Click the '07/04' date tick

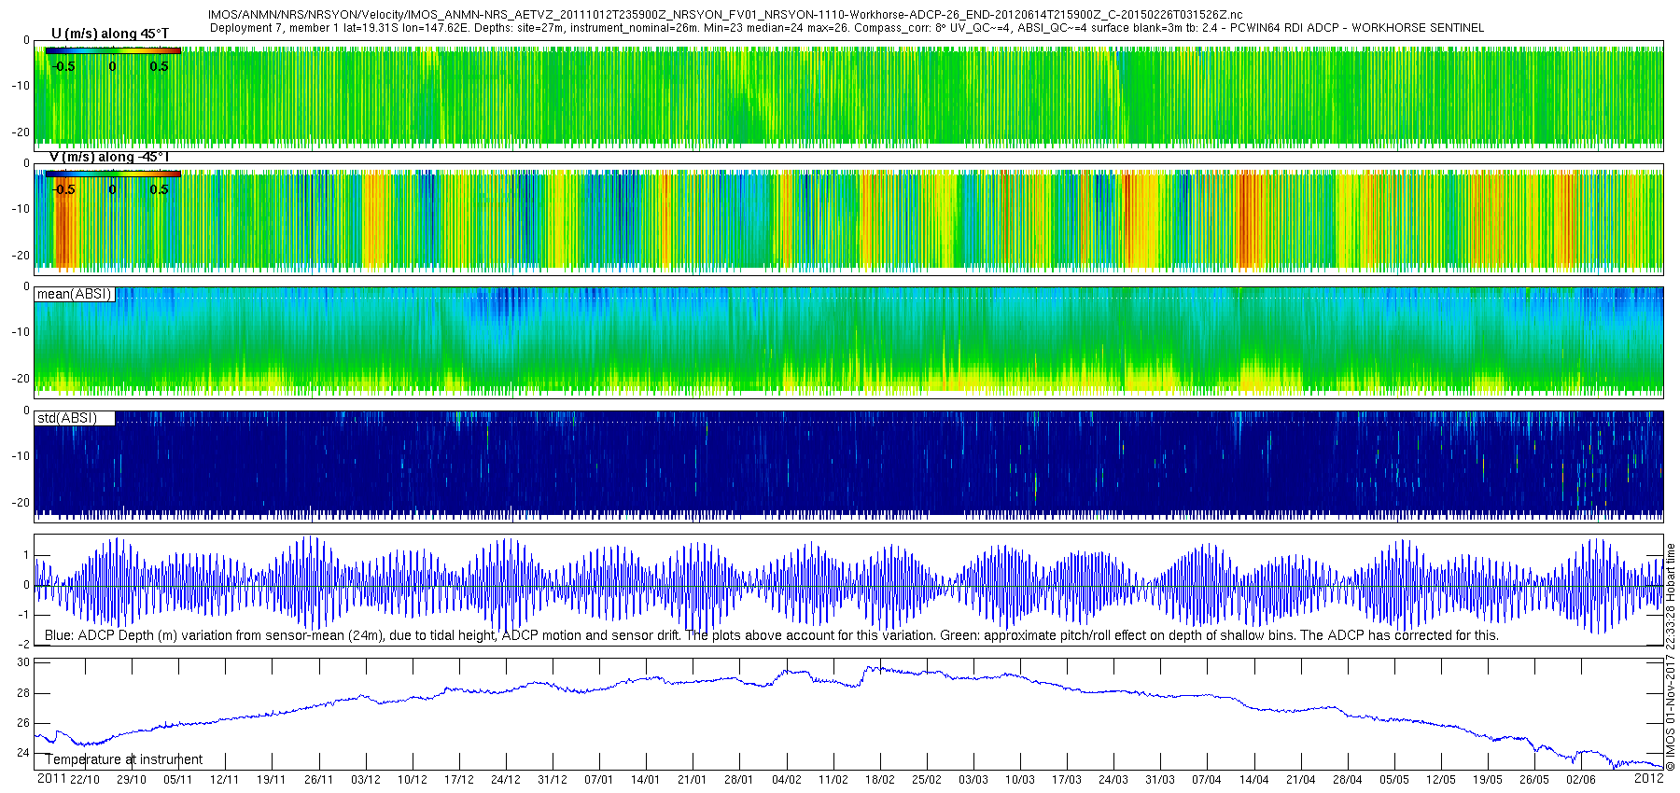pos(1207,780)
